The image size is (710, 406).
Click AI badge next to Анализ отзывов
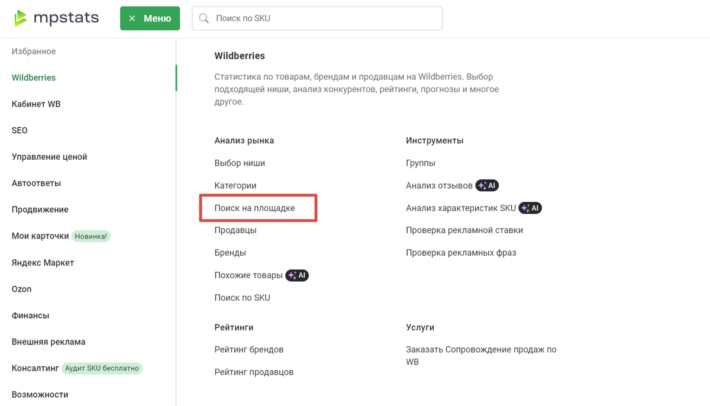click(x=487, y=186)
